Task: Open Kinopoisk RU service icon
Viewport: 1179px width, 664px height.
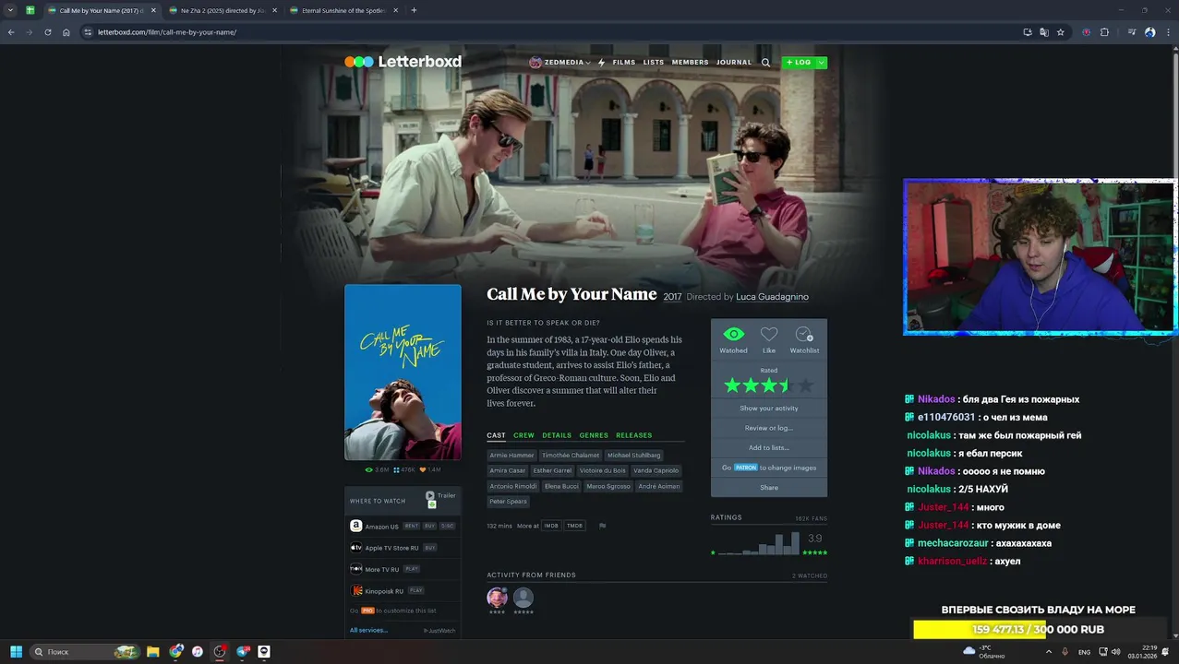Action: pyautogui.click(x=356, y=590)
